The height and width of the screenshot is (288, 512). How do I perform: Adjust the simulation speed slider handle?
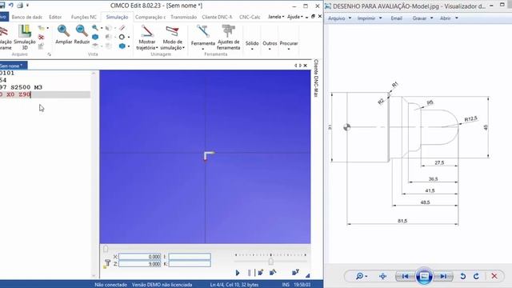coord(270,262)
